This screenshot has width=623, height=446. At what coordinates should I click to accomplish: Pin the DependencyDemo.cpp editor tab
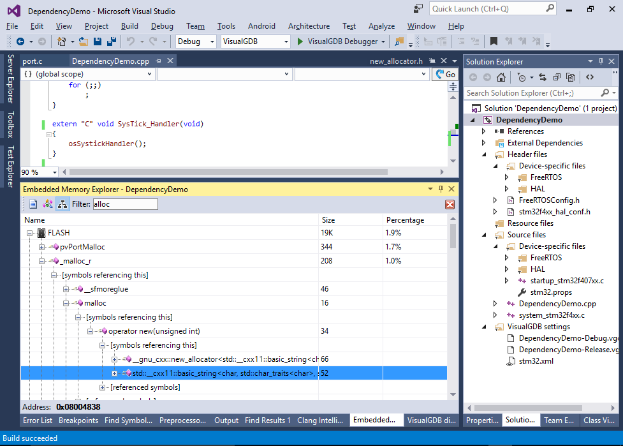pos(159,61)
